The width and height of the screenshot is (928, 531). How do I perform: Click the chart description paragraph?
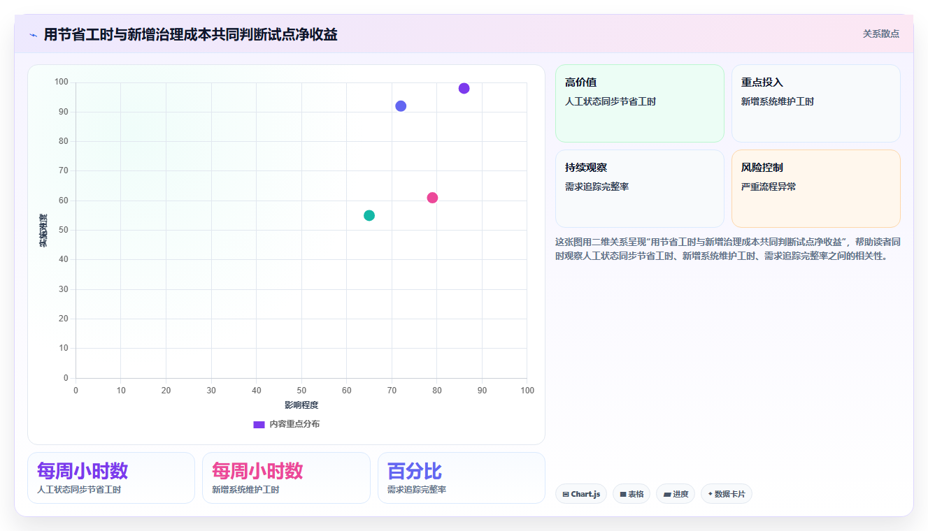click(x=727, y=249)
